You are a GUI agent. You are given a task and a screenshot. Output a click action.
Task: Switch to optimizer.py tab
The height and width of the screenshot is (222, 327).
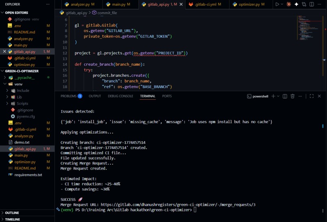click(x=249, y=4)
